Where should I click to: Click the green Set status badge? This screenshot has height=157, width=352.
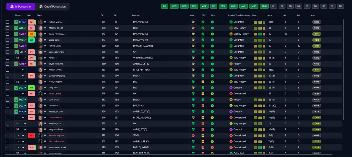pyautogui.click(x=31, y=40)
